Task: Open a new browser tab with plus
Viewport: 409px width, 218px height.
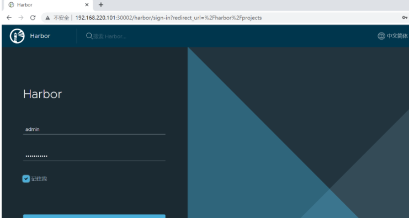Action: 101,5
